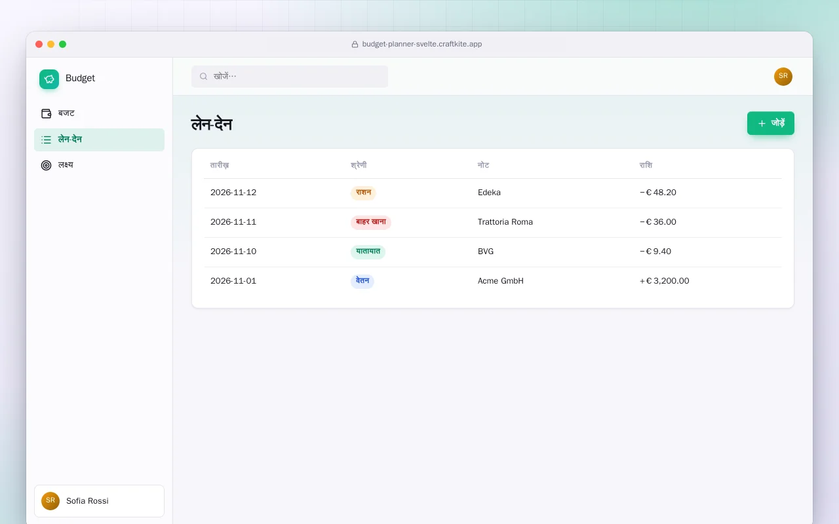Click the तारीख़ column header
The height and width of the screenshot is (524, 839).
pos(220,165)
